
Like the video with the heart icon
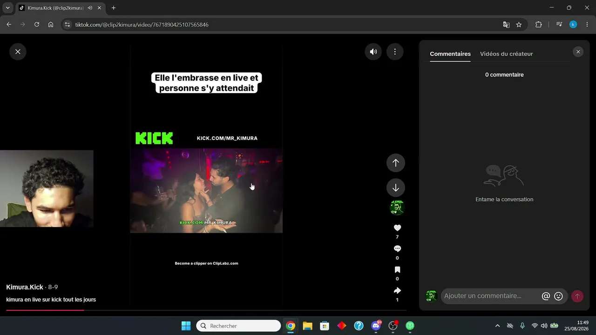point(397,228)
